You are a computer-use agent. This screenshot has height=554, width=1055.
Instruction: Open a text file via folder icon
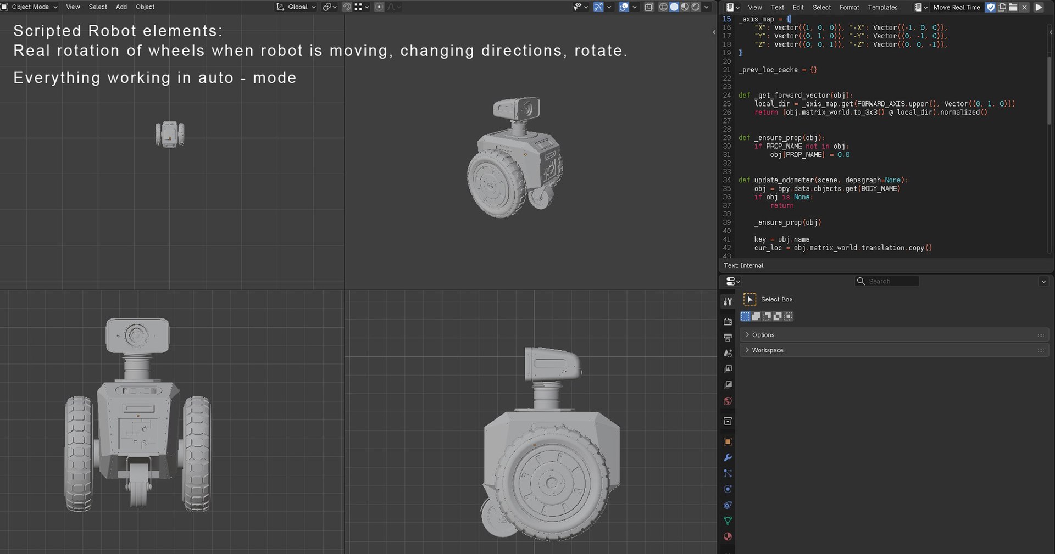[x=1013, y=7]
